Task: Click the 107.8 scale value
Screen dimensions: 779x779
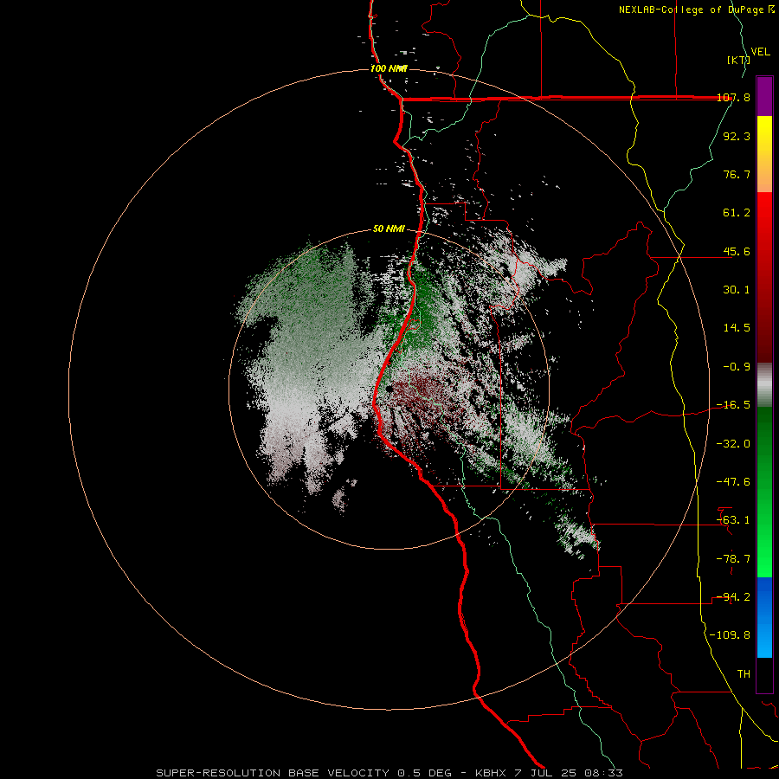Action: 734,97
